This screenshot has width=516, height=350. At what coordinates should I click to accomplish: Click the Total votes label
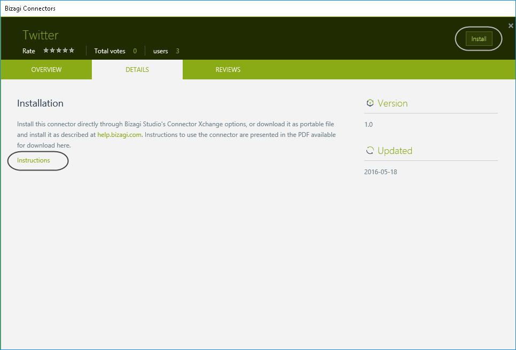pos(110,51)
